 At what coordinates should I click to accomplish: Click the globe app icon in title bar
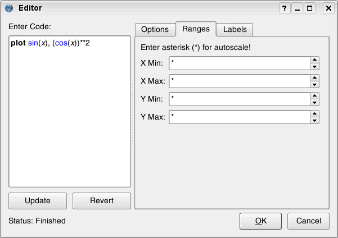tap(9, 8)
